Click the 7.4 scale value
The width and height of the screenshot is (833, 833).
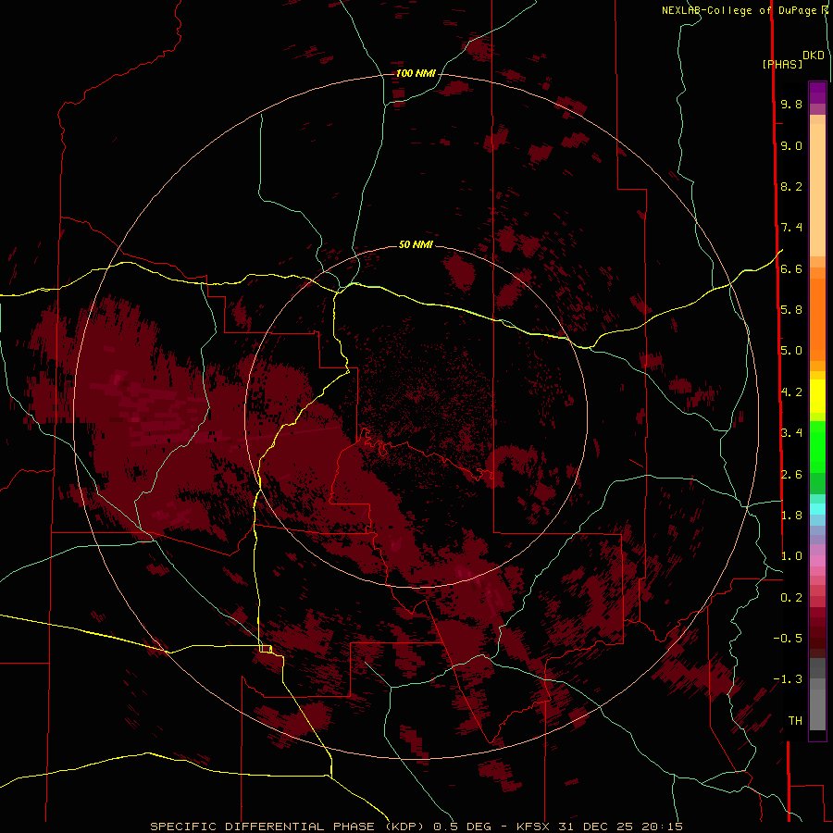click(791, 228)
